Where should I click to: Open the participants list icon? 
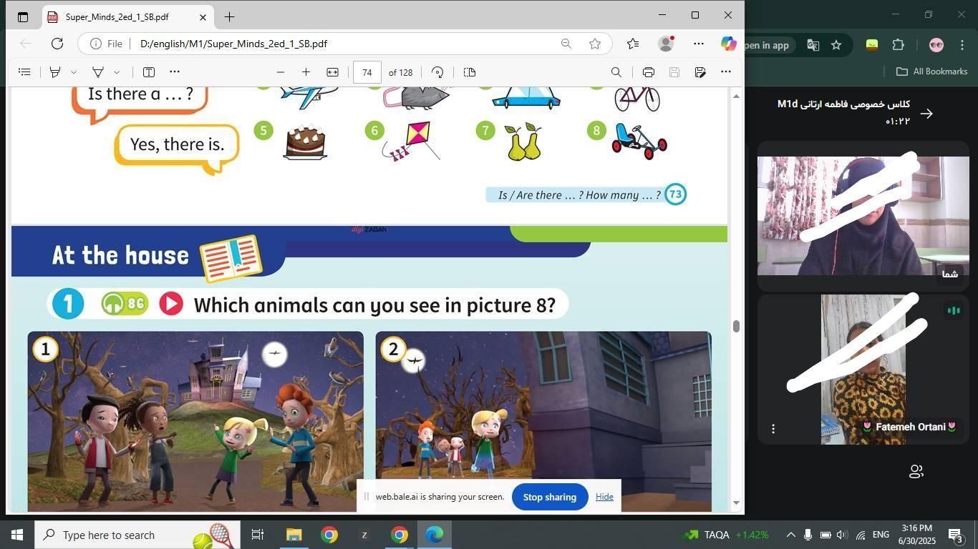916,472
